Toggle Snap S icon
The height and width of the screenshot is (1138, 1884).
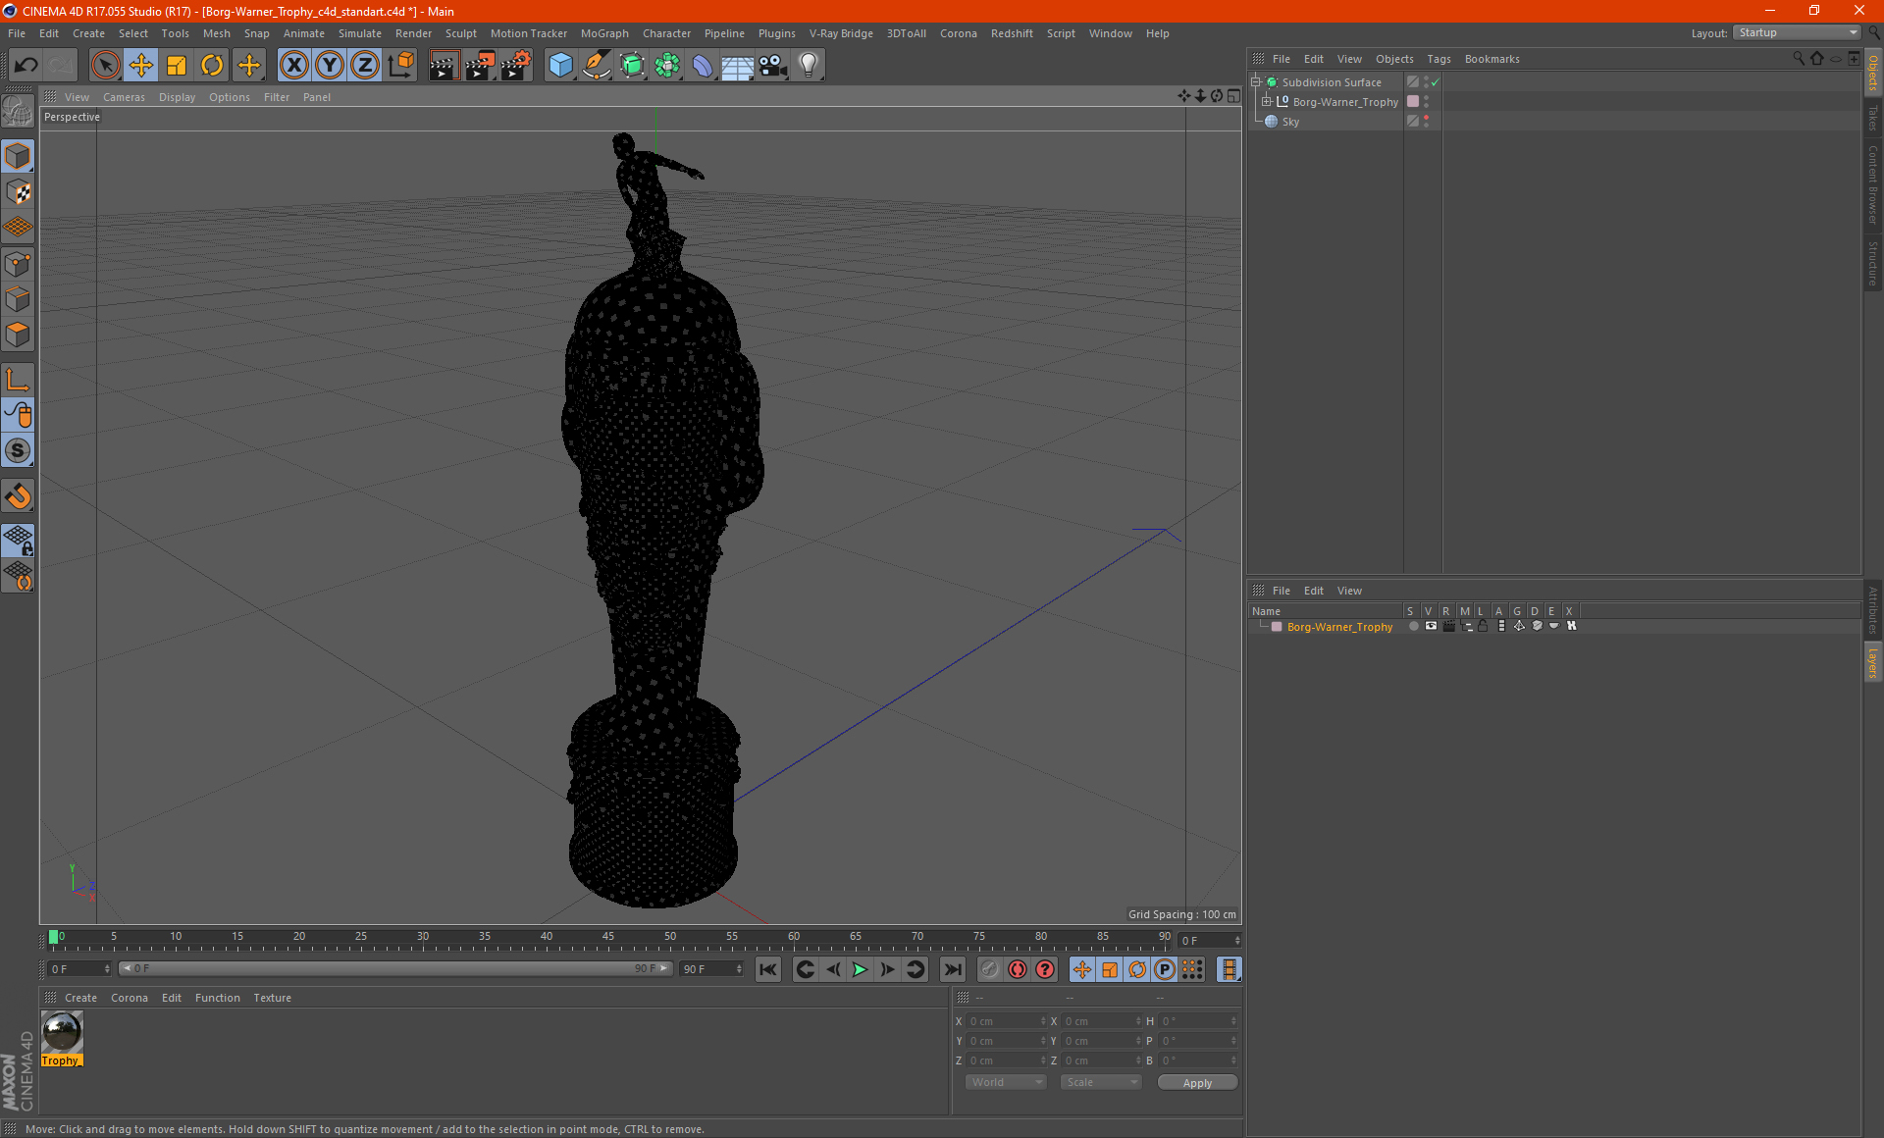18,450
